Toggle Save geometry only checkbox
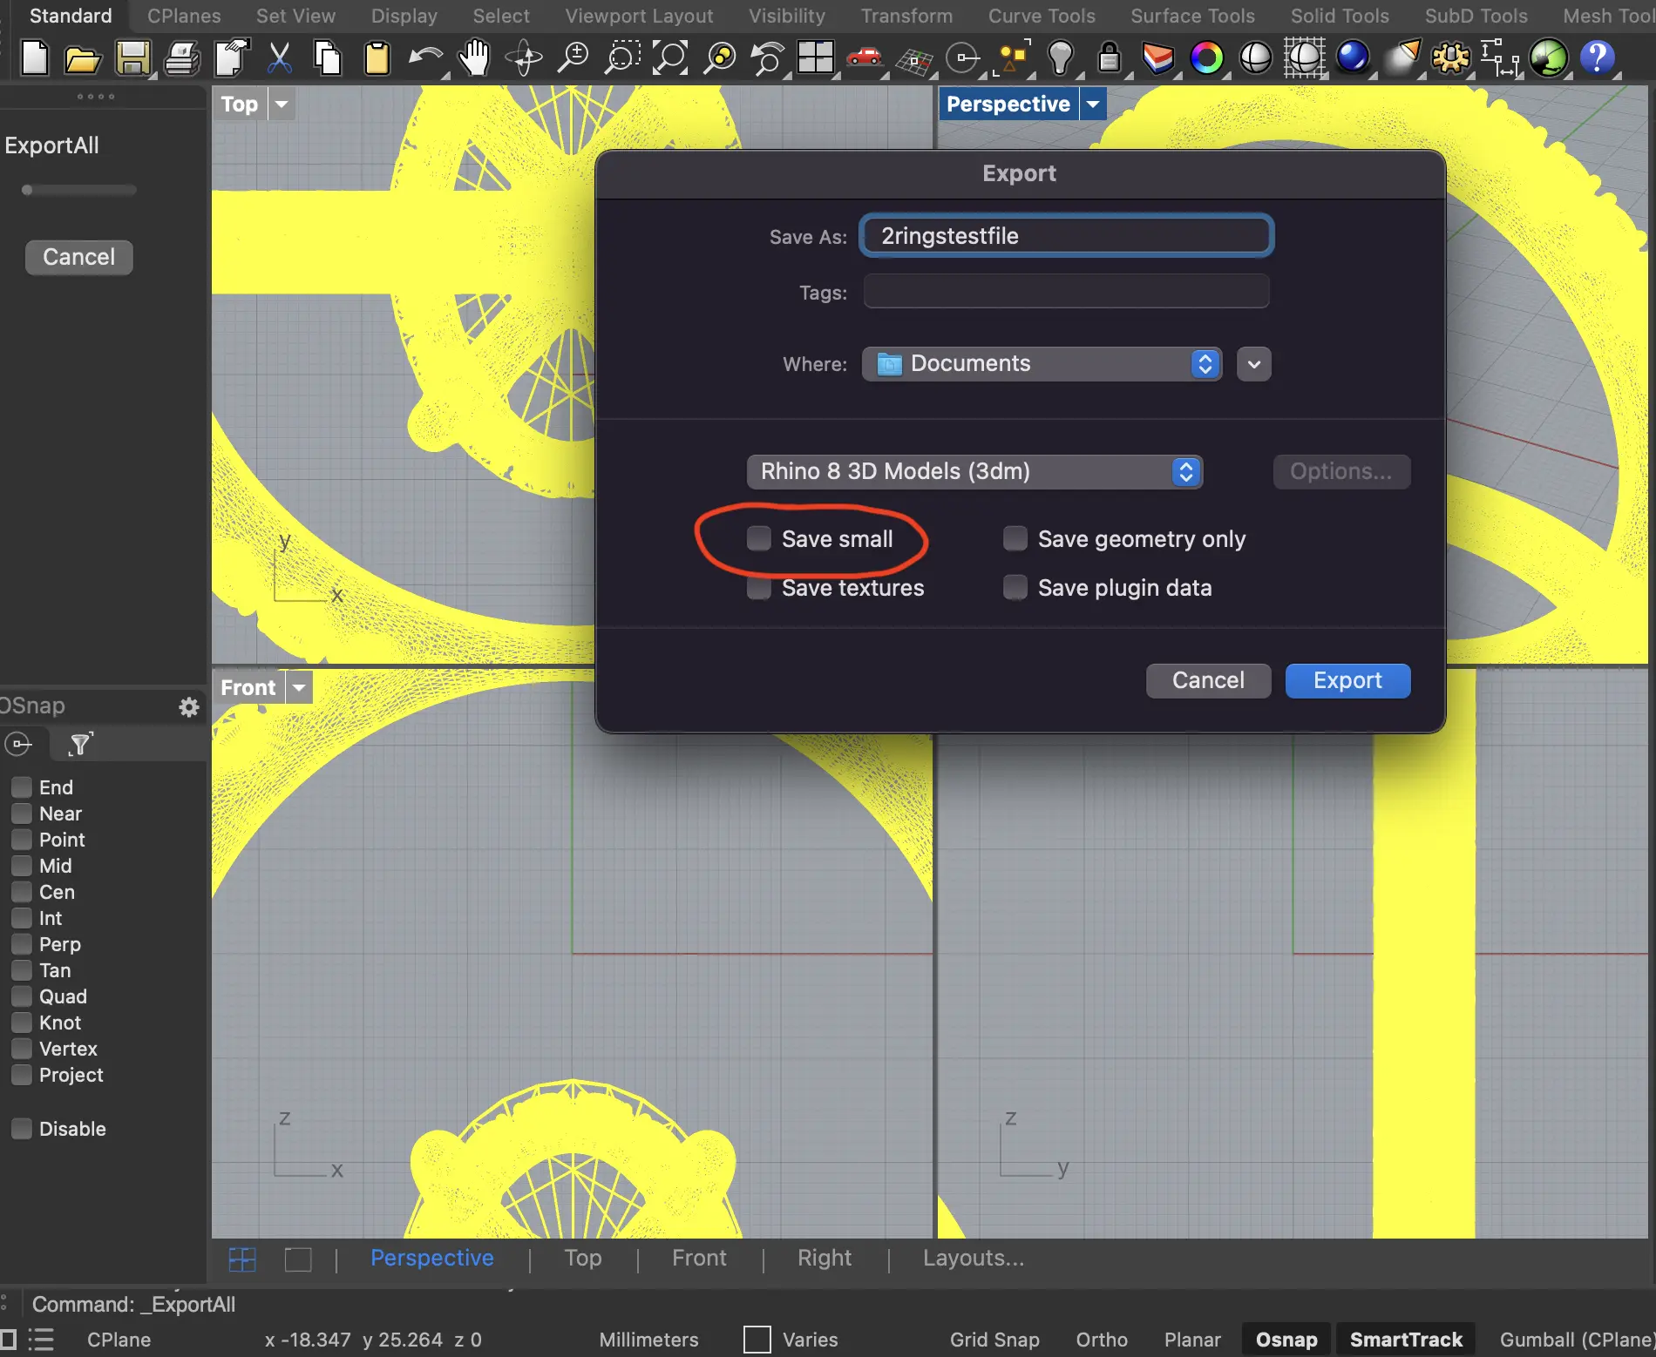The width and height of the screenshot is (1656, 1357). click(1015, 539)
